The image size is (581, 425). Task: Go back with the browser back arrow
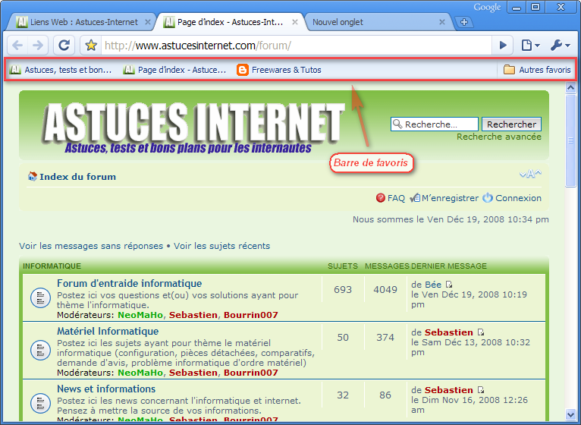pos(17,46)
